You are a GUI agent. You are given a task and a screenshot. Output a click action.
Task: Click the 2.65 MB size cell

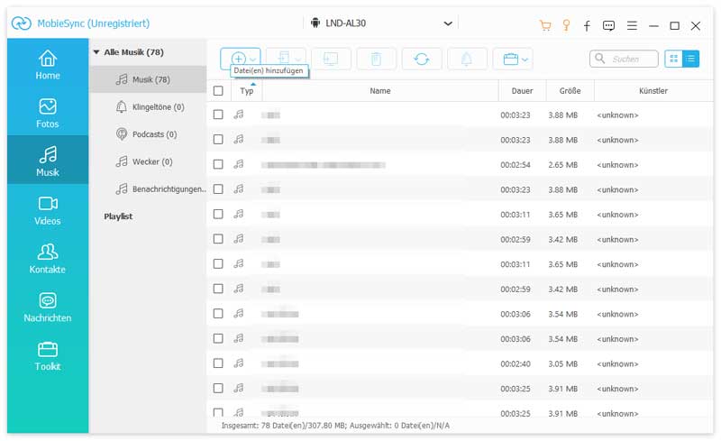coord(562,165)
